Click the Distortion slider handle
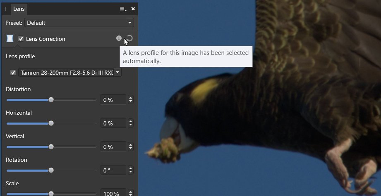 click(x=51, y=100)
